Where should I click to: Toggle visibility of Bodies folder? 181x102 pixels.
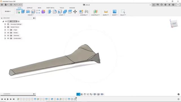(x=8, y=33)
